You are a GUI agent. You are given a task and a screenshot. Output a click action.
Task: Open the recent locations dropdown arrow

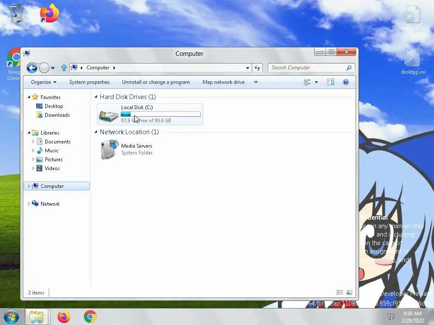[x=53, y=68]
